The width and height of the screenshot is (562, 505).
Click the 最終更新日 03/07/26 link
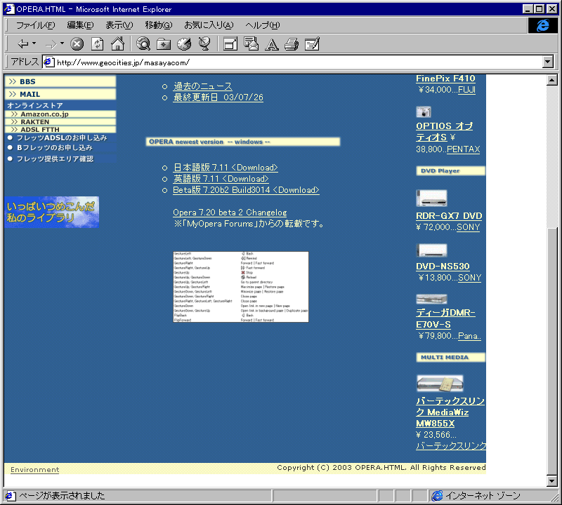pyautogui.click(x=218, y=97)
